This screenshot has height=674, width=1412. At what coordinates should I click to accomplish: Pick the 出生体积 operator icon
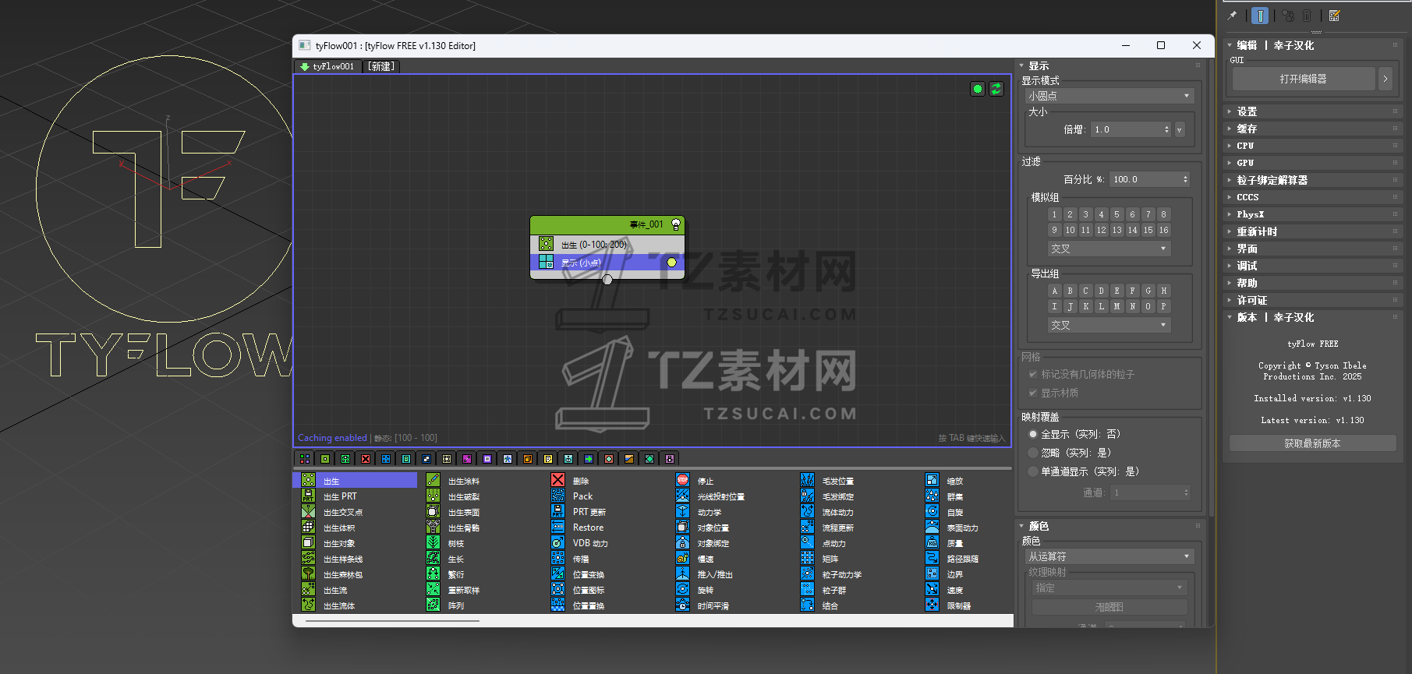tap(309, 527)
